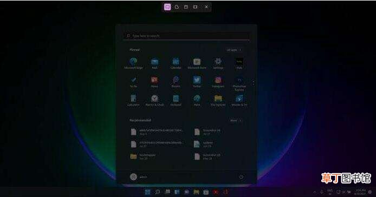Open File Explorer on the taskbar
376x197 pixels.
(196, 192)
